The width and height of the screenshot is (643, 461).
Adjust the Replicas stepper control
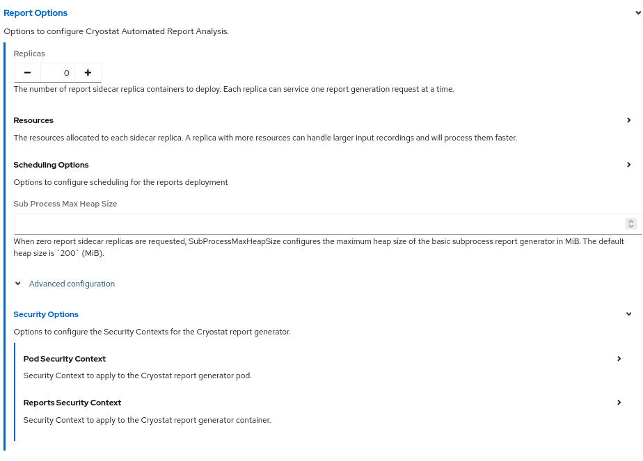[57, 72]
